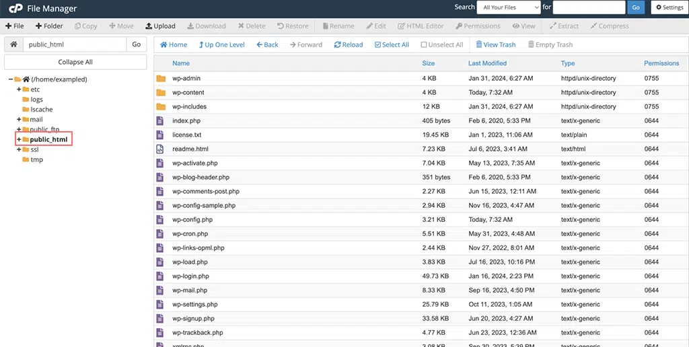Click the wp-config.php file icon
689x347 pixels.
pos(160,219)
